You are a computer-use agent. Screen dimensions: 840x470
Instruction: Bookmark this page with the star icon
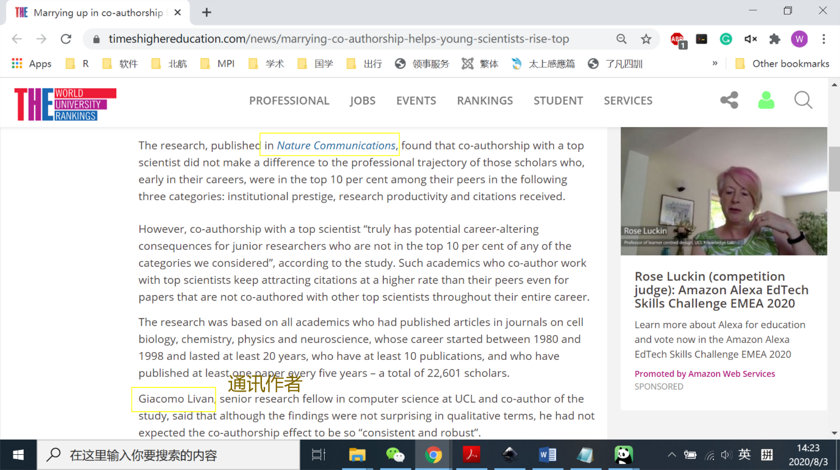646,39
